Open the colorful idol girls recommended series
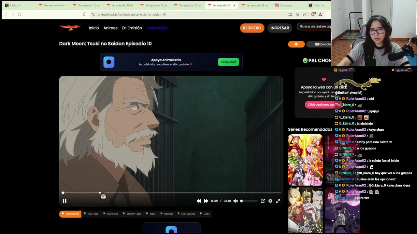 coord(305,160)
